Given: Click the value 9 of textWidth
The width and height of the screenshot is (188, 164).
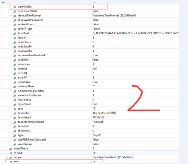Looking at the screenshot, I should [93, 126].
